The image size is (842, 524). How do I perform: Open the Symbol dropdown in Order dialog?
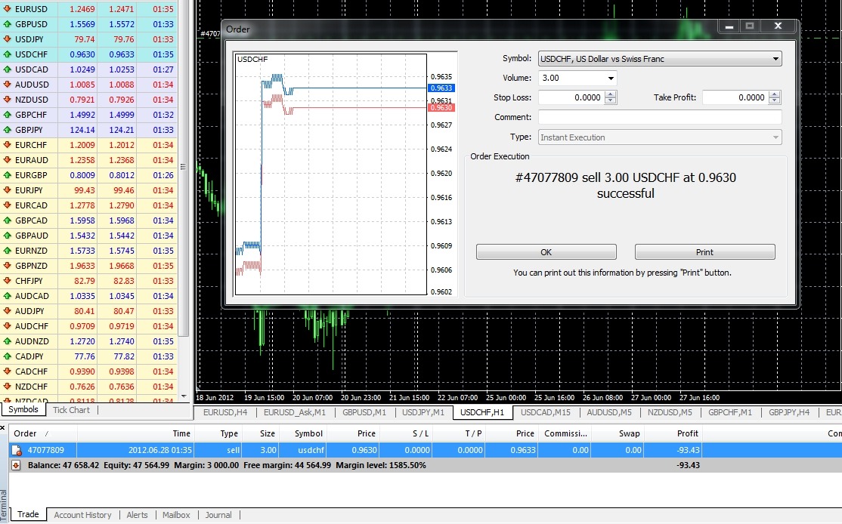(x=775, y=59)
